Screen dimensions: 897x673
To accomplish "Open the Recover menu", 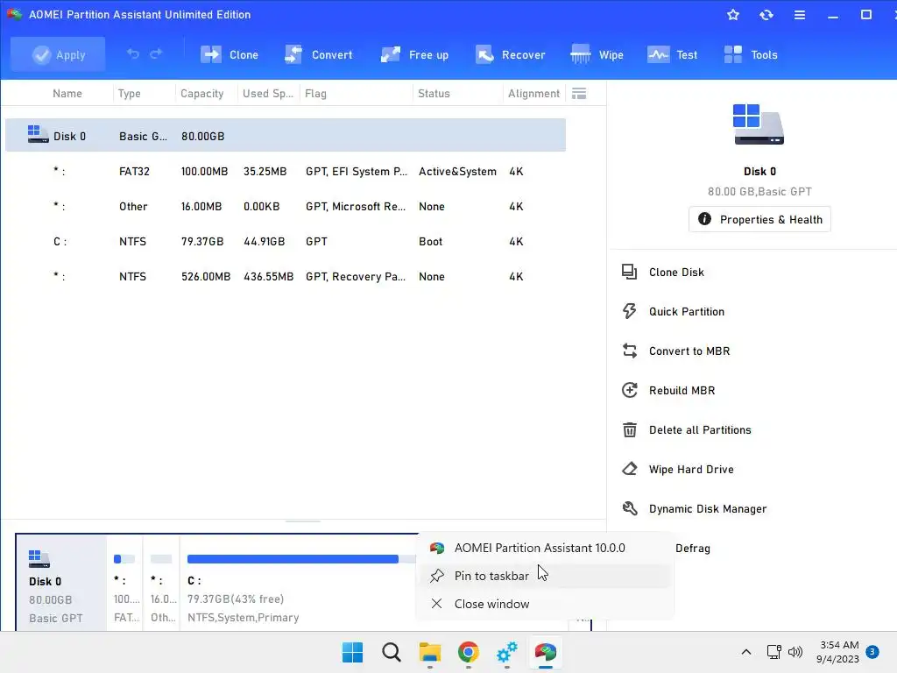I will coord(511,55).
